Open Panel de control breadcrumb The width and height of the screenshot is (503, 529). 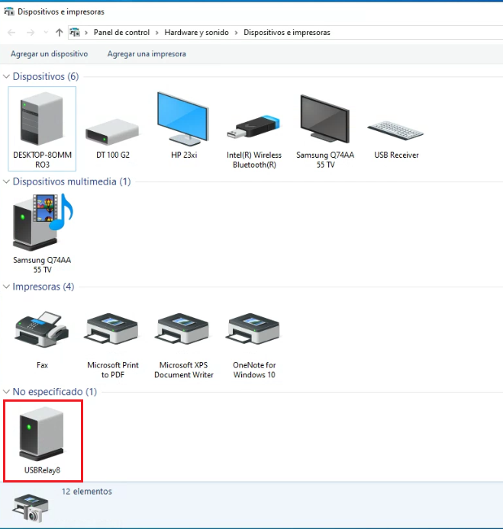click(121, 32)
